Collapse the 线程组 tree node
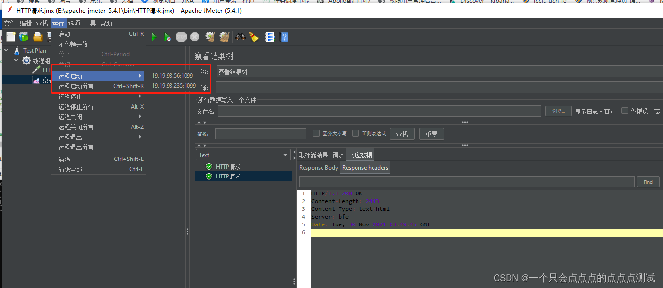 coord(16,61)
